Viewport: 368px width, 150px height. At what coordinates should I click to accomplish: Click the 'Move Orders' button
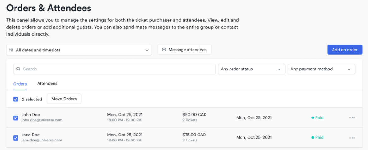coord(64,99)
